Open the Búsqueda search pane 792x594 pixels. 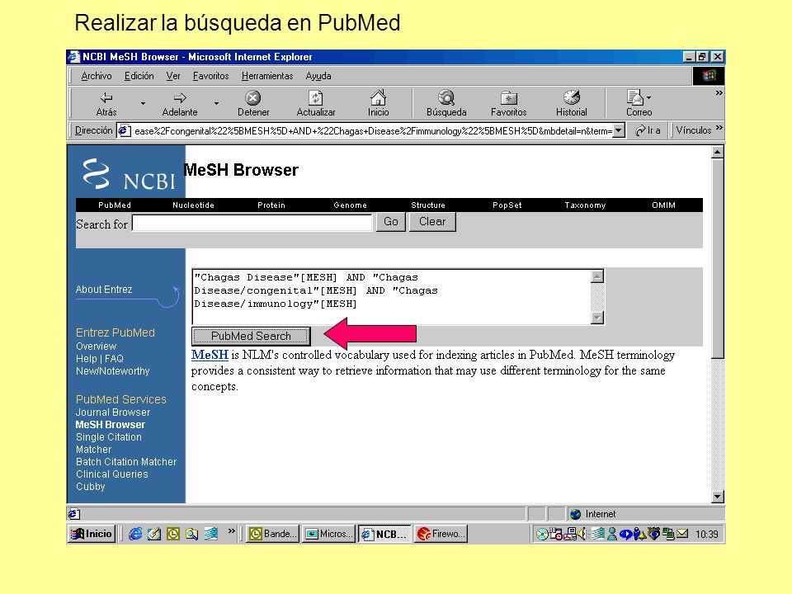pyautogui.click(x=446, y=104)
